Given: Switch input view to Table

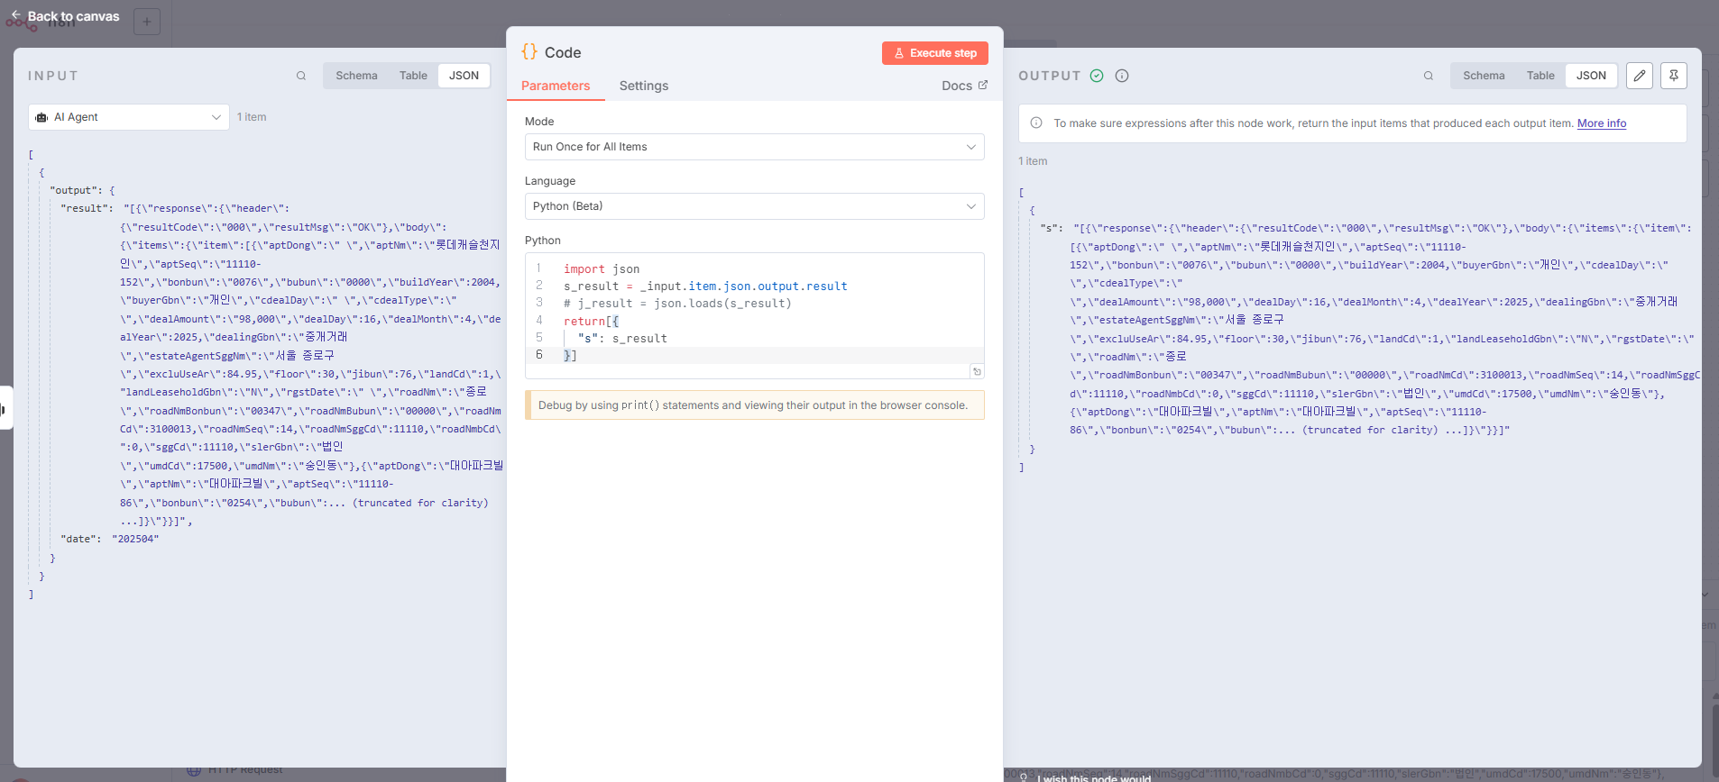Looking at the screenshot, I should coord(413,76).
